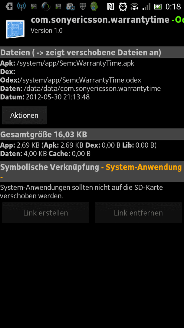Image resolution: width=184 pixels, height=328 pixels.
Task: Tap the music player notification icon
Action: click(x=71, y=7)
